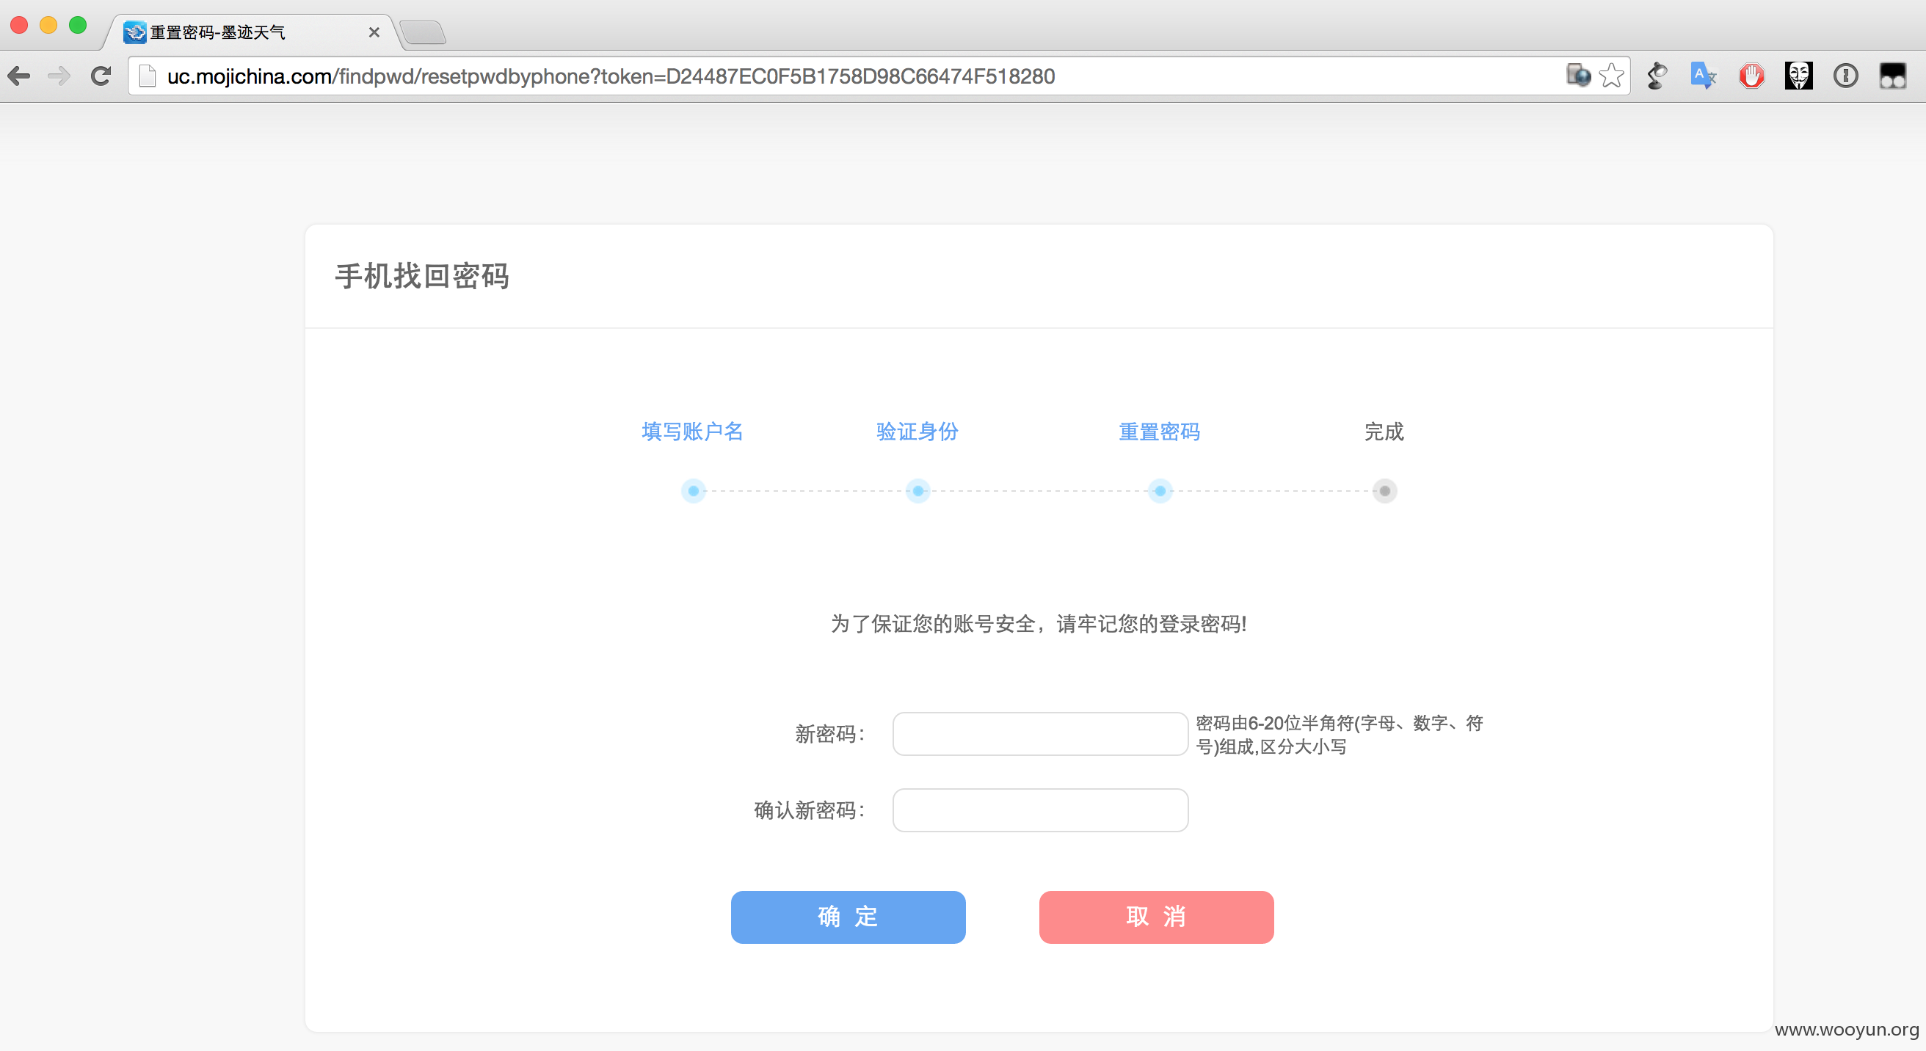Open the red stop-hand adblock extension
The height and width of the screenshot is (1051, 1926).
[x=1751, y=76]
